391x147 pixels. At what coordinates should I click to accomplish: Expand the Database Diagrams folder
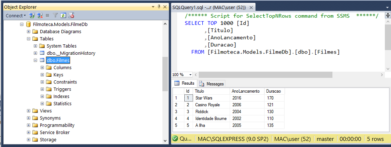tap(28, 32)
